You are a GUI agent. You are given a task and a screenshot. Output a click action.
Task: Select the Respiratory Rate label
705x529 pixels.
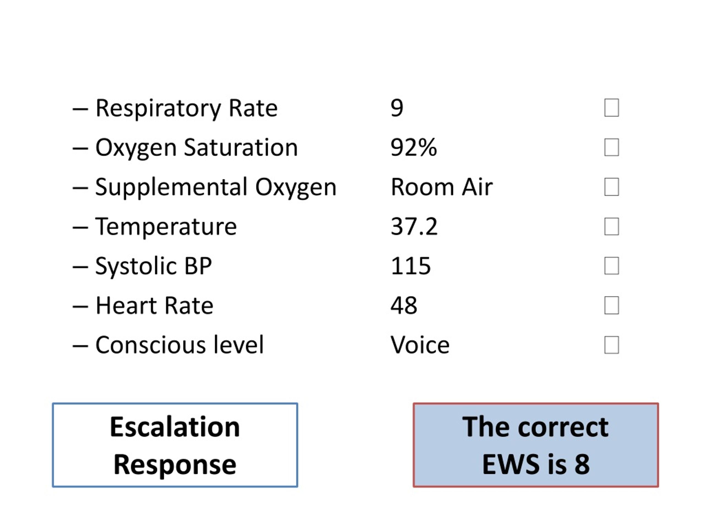point(186,109)
